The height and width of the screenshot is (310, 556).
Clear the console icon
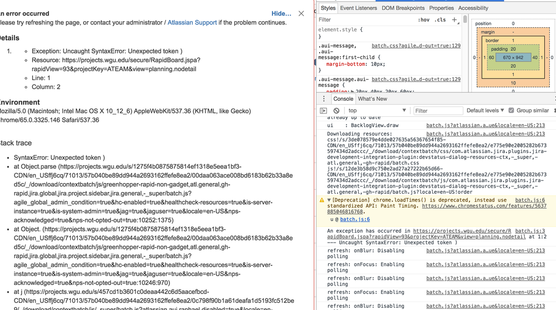click(x=336, y=111)
